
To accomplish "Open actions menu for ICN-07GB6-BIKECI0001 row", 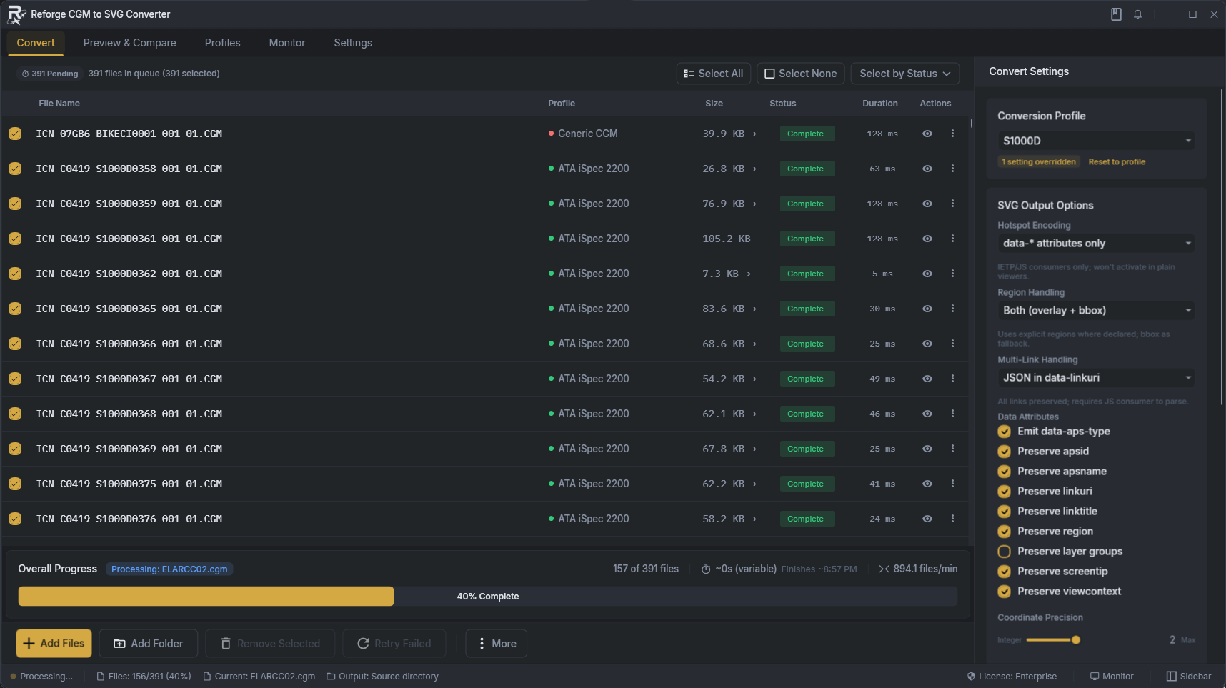I will [952, 134].
